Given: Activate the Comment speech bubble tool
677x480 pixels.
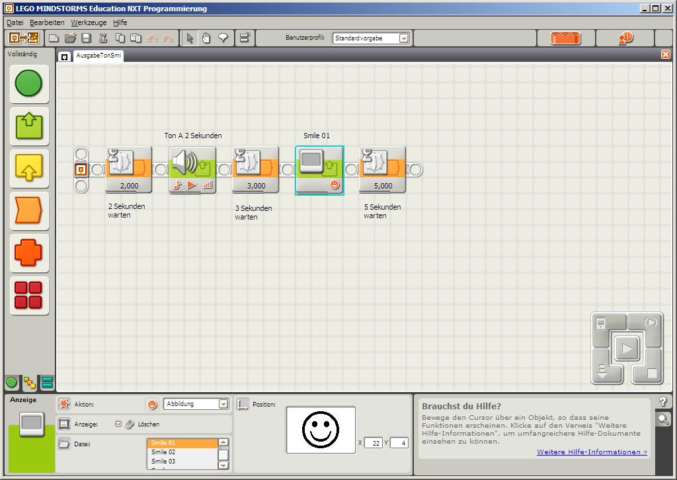Looking at the screenshot, I should click(223, 38).
